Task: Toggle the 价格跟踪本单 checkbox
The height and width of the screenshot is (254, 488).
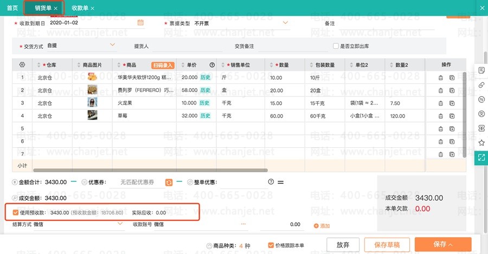Action: (271, 245)
